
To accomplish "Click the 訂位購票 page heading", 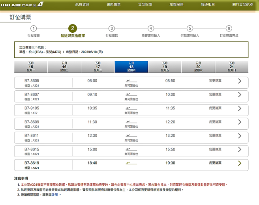I will (20, 17).
